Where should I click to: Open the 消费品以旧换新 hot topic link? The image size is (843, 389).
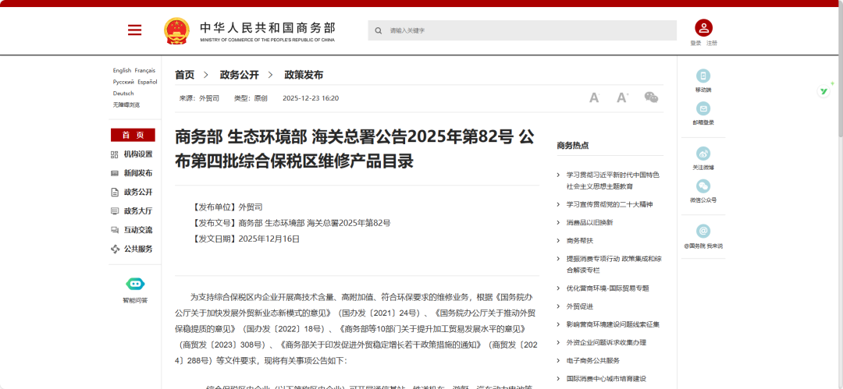590,222
